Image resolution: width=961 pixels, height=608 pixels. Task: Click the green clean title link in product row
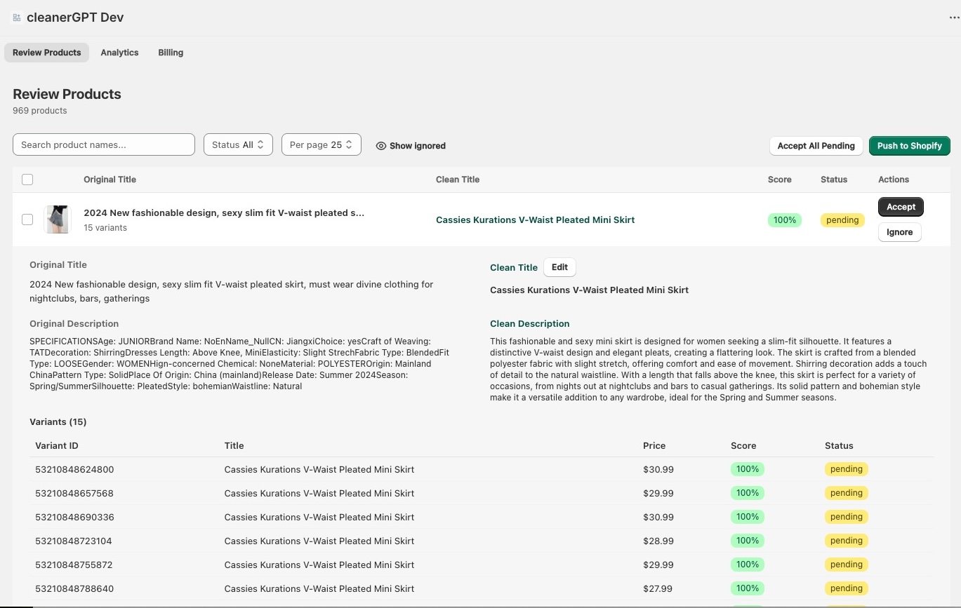535,219
